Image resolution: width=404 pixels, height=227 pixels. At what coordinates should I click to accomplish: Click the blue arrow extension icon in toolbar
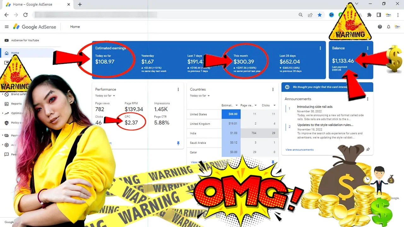coord(331,15)
